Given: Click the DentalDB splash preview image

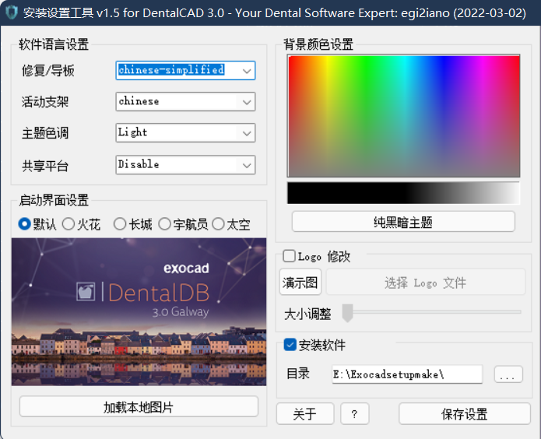Looking at the screenshot, I should 139,311.
